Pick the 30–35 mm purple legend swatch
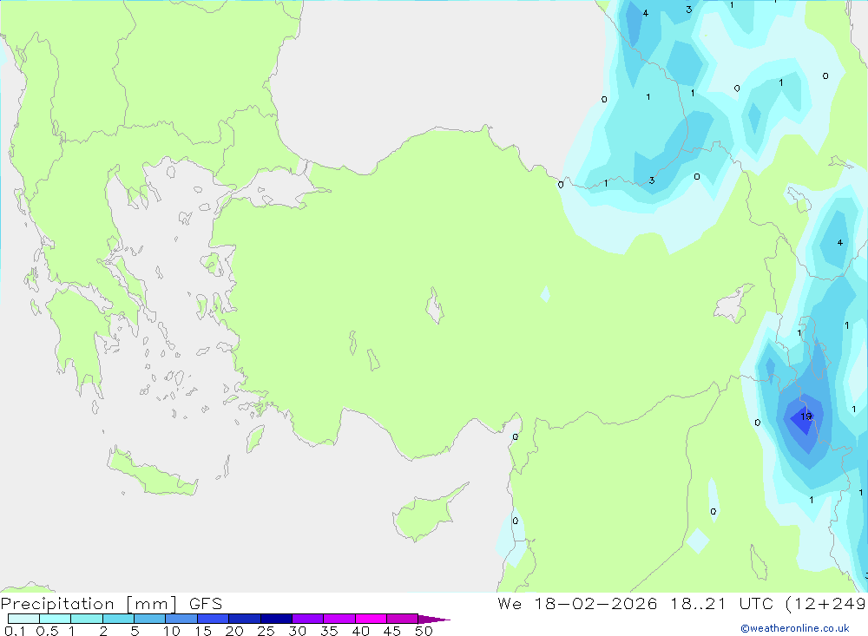 307,619
